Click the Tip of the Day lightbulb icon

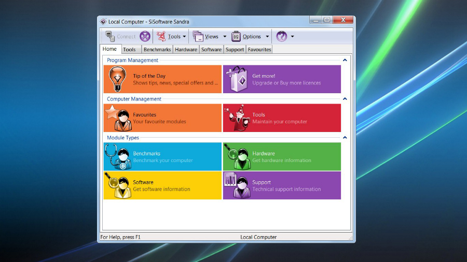coord(117,79)
